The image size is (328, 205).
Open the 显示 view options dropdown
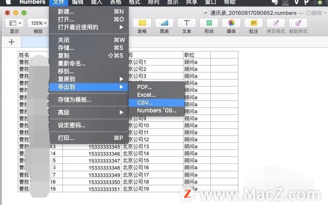[14, 23]
